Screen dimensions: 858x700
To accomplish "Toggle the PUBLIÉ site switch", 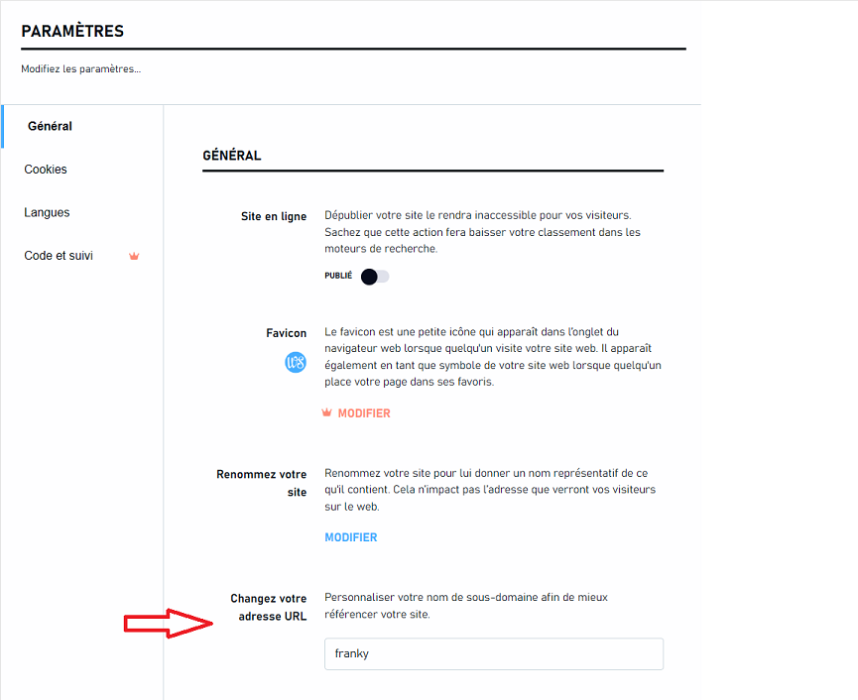I will tap(375, 277).
